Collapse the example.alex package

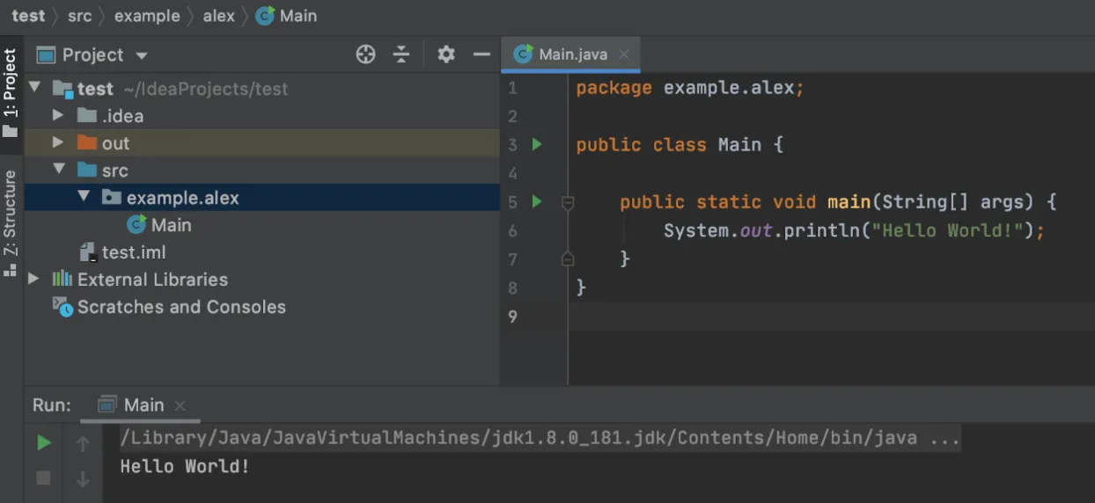pyautogui.click(x=84, y=197)
